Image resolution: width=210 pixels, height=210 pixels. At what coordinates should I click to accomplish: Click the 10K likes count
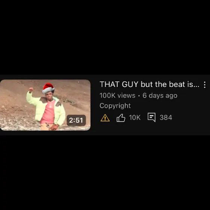click(x=135, y=117)
